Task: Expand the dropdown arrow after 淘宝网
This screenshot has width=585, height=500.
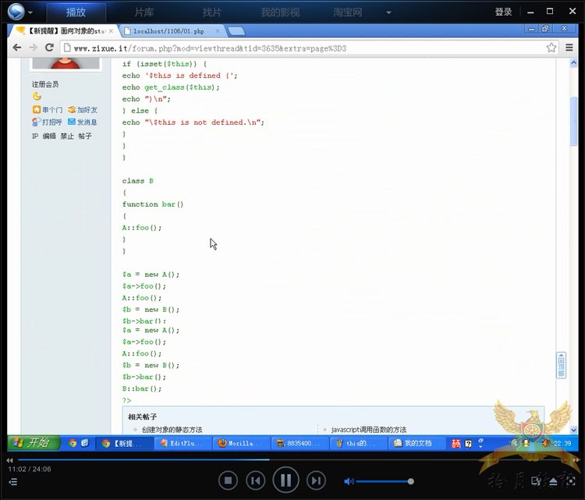Action: [388, 12]
